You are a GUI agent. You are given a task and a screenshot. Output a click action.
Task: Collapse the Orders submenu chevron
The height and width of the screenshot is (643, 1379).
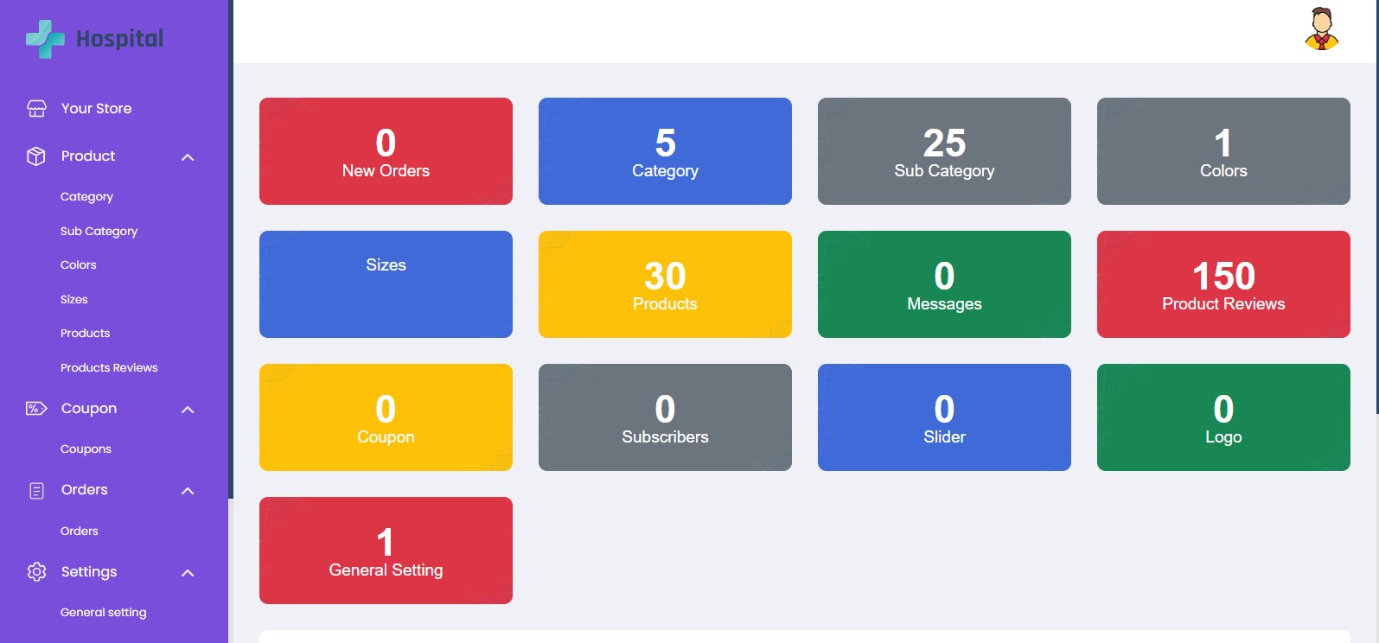pos(188,491)
